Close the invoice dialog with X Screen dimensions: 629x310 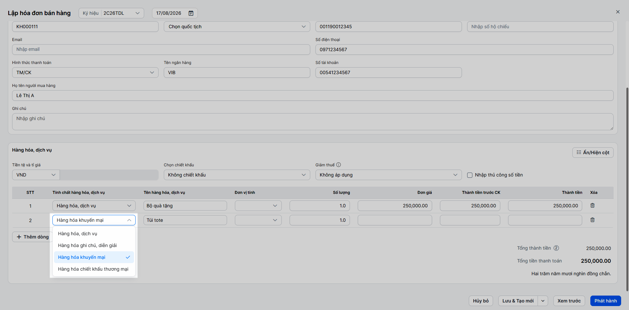coord(618,12)
